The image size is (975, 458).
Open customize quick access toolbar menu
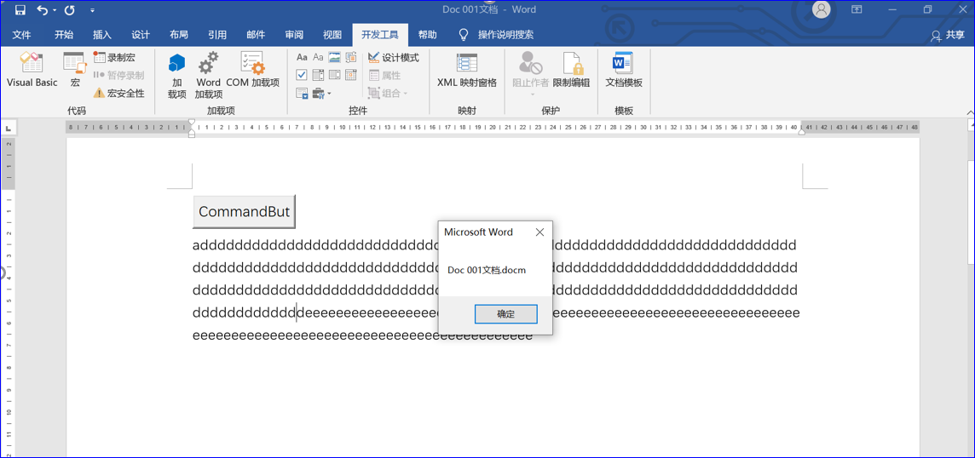click(93, 10)
